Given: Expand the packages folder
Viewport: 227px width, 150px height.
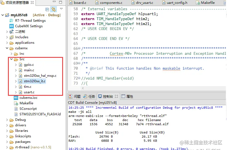Looking at the screenshot, I should 7,142.
